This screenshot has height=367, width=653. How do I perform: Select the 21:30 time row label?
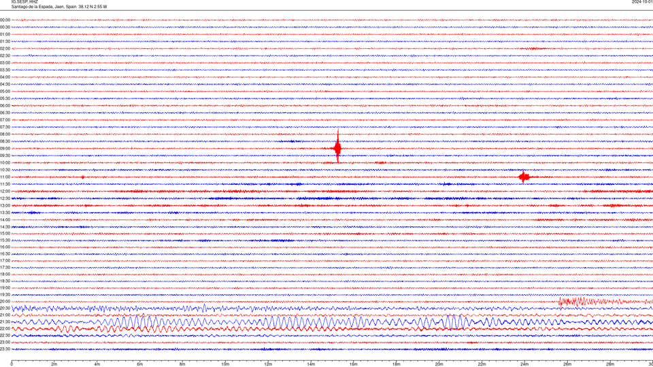pos(5,322)
